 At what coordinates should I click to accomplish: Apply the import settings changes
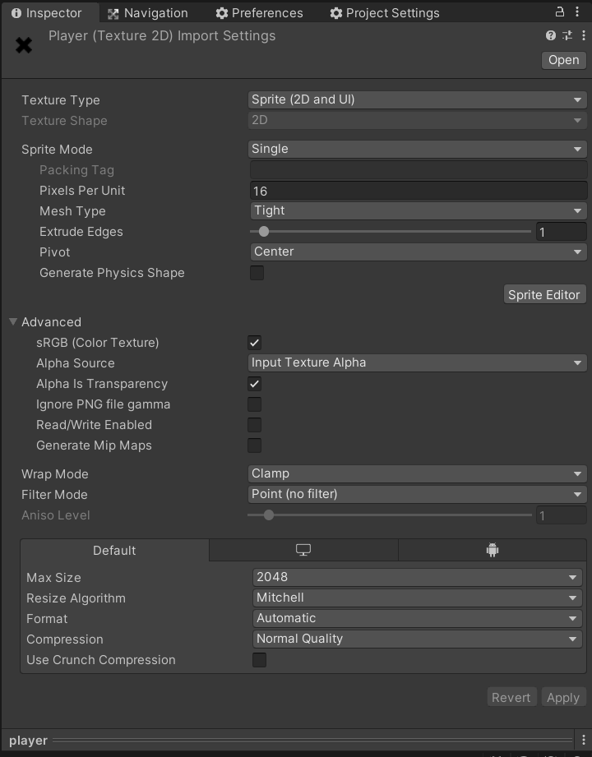click(564, 696)
